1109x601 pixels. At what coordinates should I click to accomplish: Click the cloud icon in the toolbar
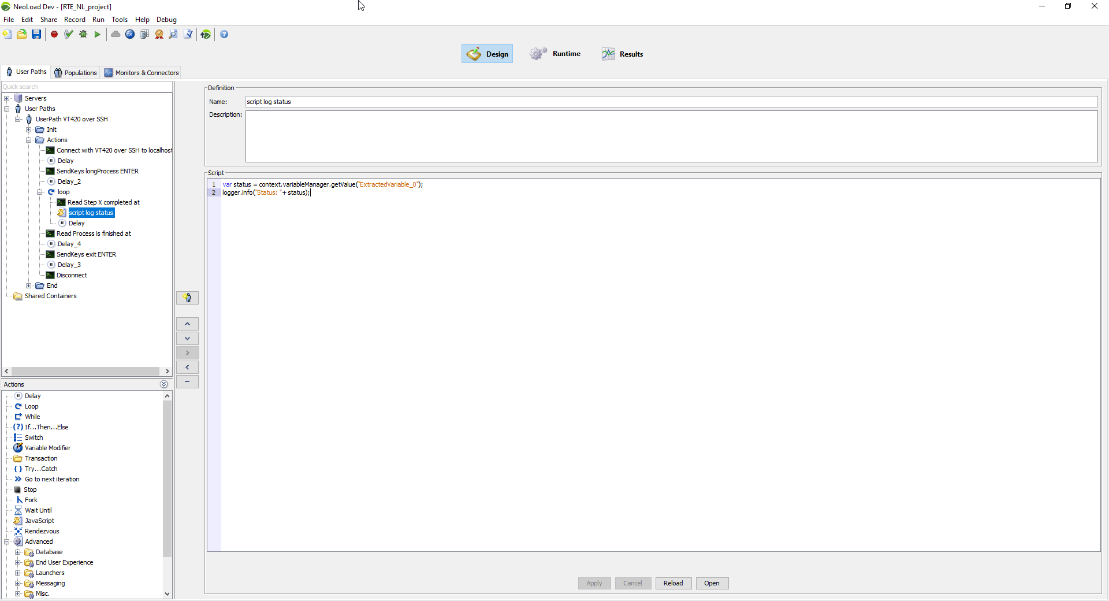click(x=115, y=34)
